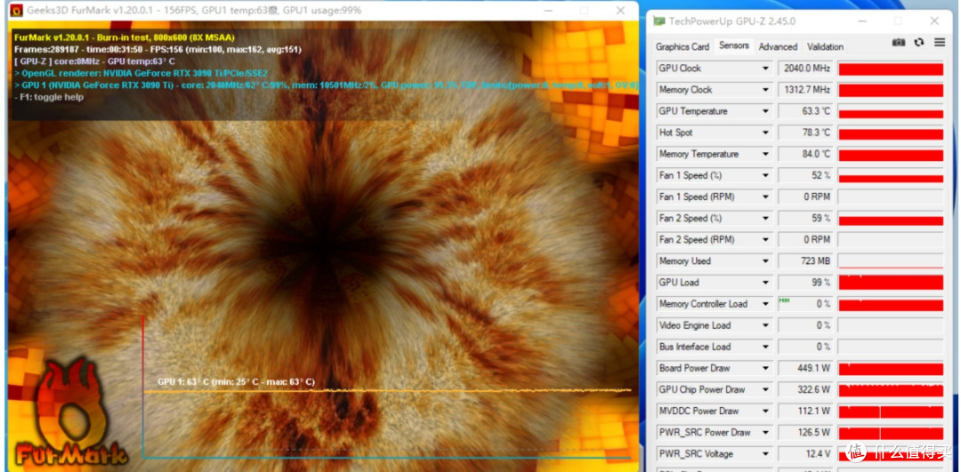Click the 84.0 °C Memory Temperature value
The image size is (961, 472).
(x=805, y=155)
